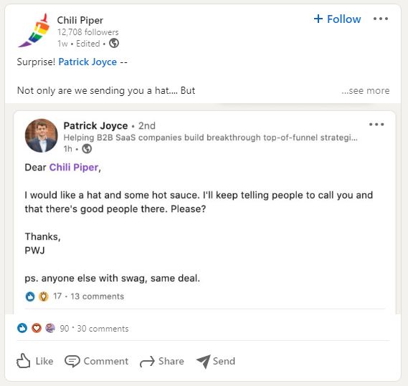View 13 comments on shared post

pos(98,296)
